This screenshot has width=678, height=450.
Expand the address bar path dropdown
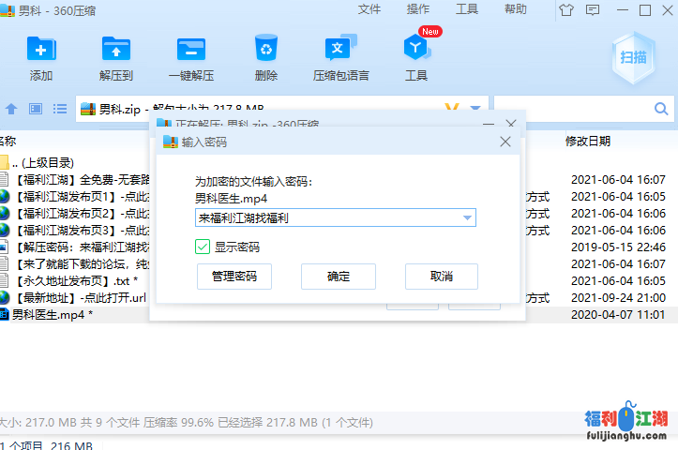pos(475,109)
